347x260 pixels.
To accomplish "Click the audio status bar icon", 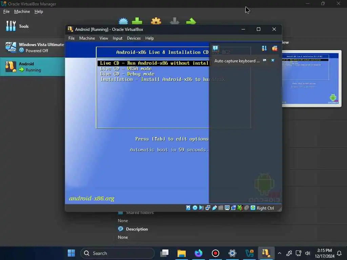I will (x=201, y=208).
